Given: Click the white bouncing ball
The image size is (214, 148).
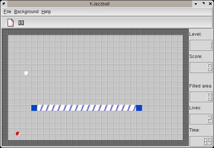Looking at the screenshot, I should click(26, 73).
